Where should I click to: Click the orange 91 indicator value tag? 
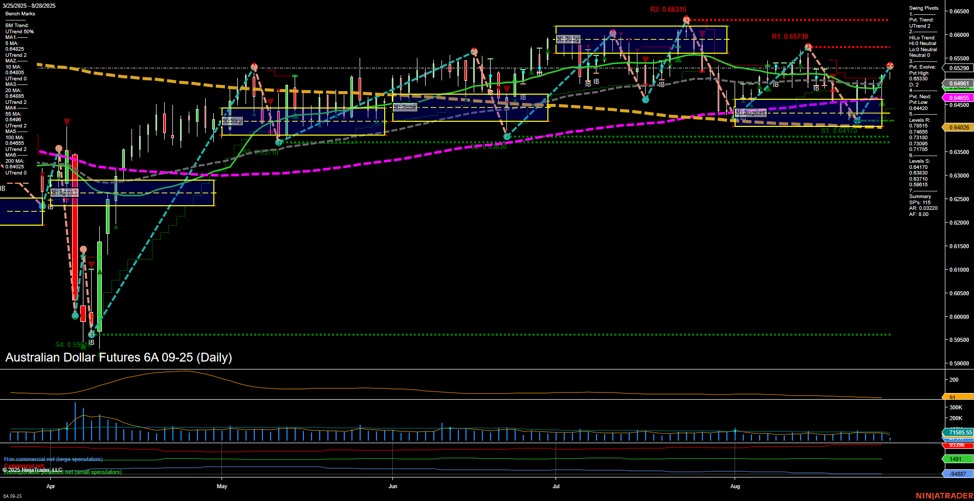tap(958, 397)
